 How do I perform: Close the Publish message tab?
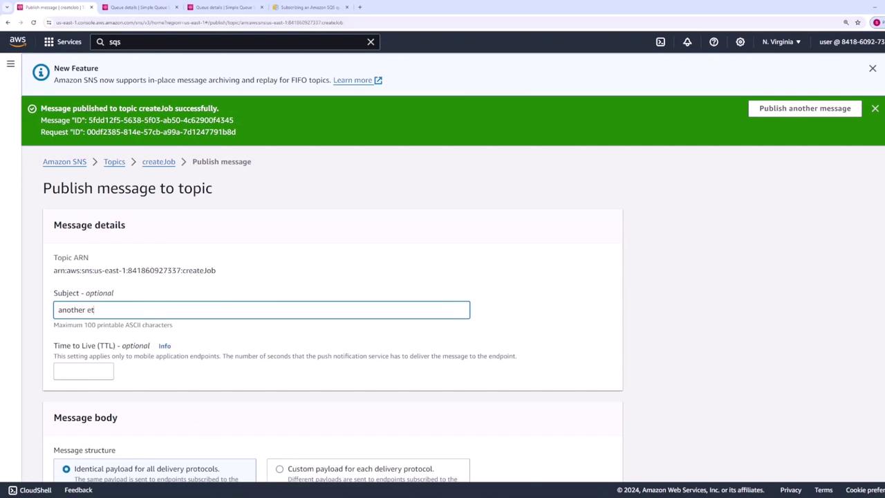point(91,7)
